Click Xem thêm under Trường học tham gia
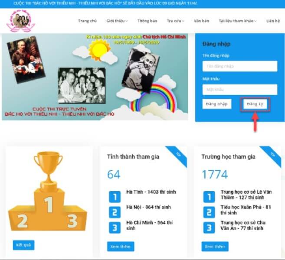This screenshot has height=260, width=285. 215,247
